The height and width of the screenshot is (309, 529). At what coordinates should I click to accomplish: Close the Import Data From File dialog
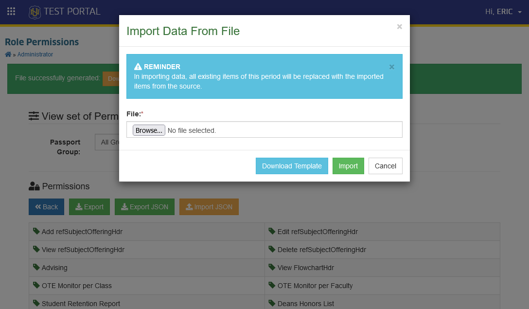pos(400,27)
